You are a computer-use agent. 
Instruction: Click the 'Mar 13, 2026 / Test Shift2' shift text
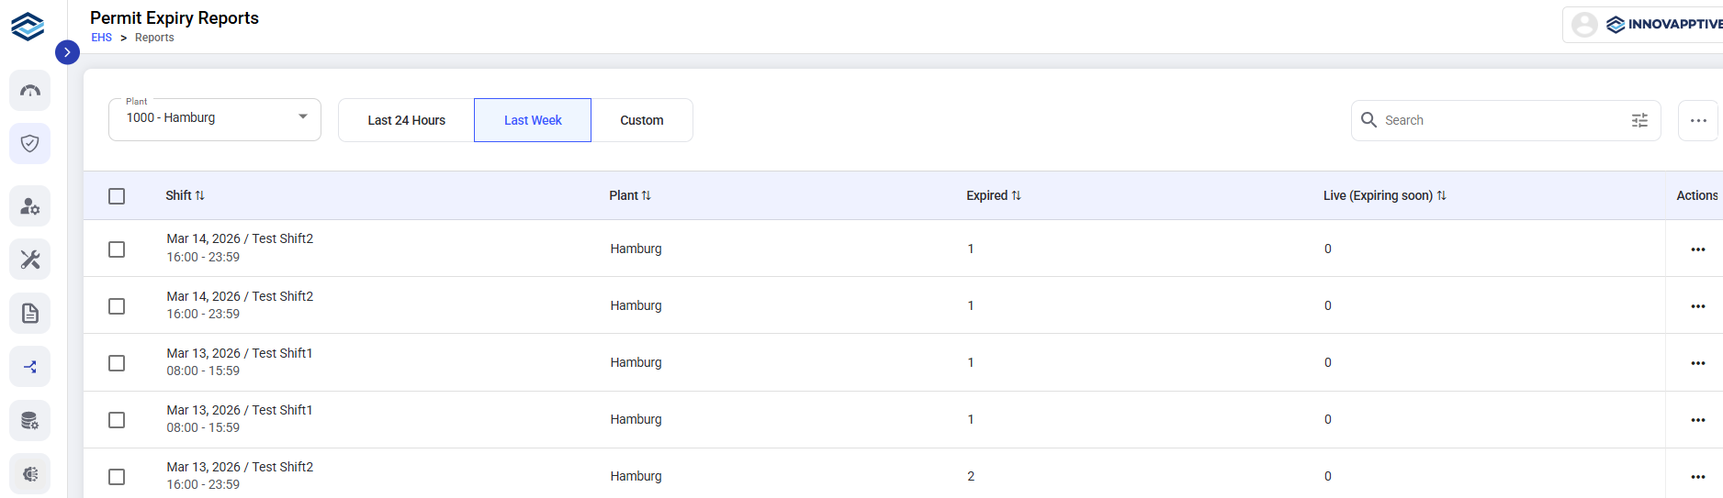(x=240, y=467)
